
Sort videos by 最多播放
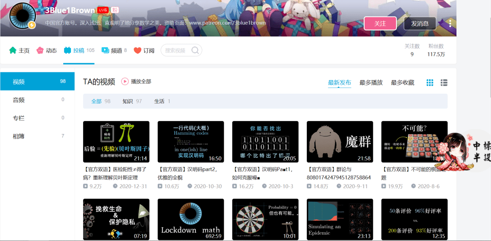click(x=371, y=83)
